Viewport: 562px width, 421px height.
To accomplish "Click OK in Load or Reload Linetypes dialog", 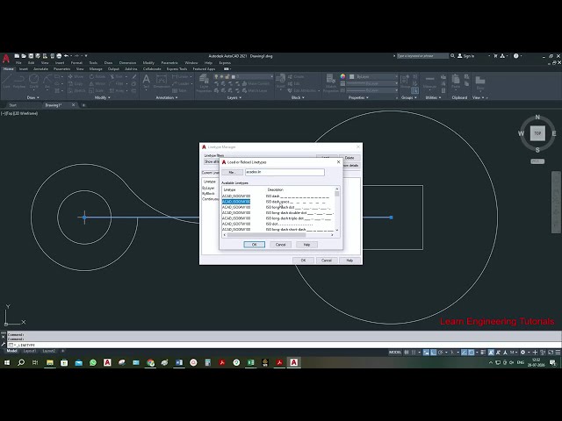I will coord(254,245).
